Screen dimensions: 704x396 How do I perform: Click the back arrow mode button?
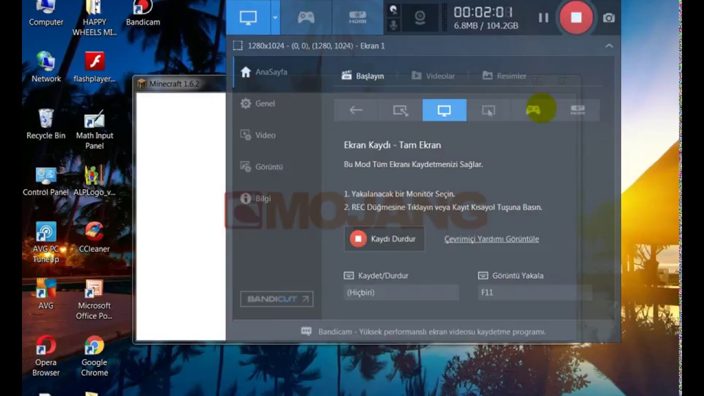(x=356, y=110)
